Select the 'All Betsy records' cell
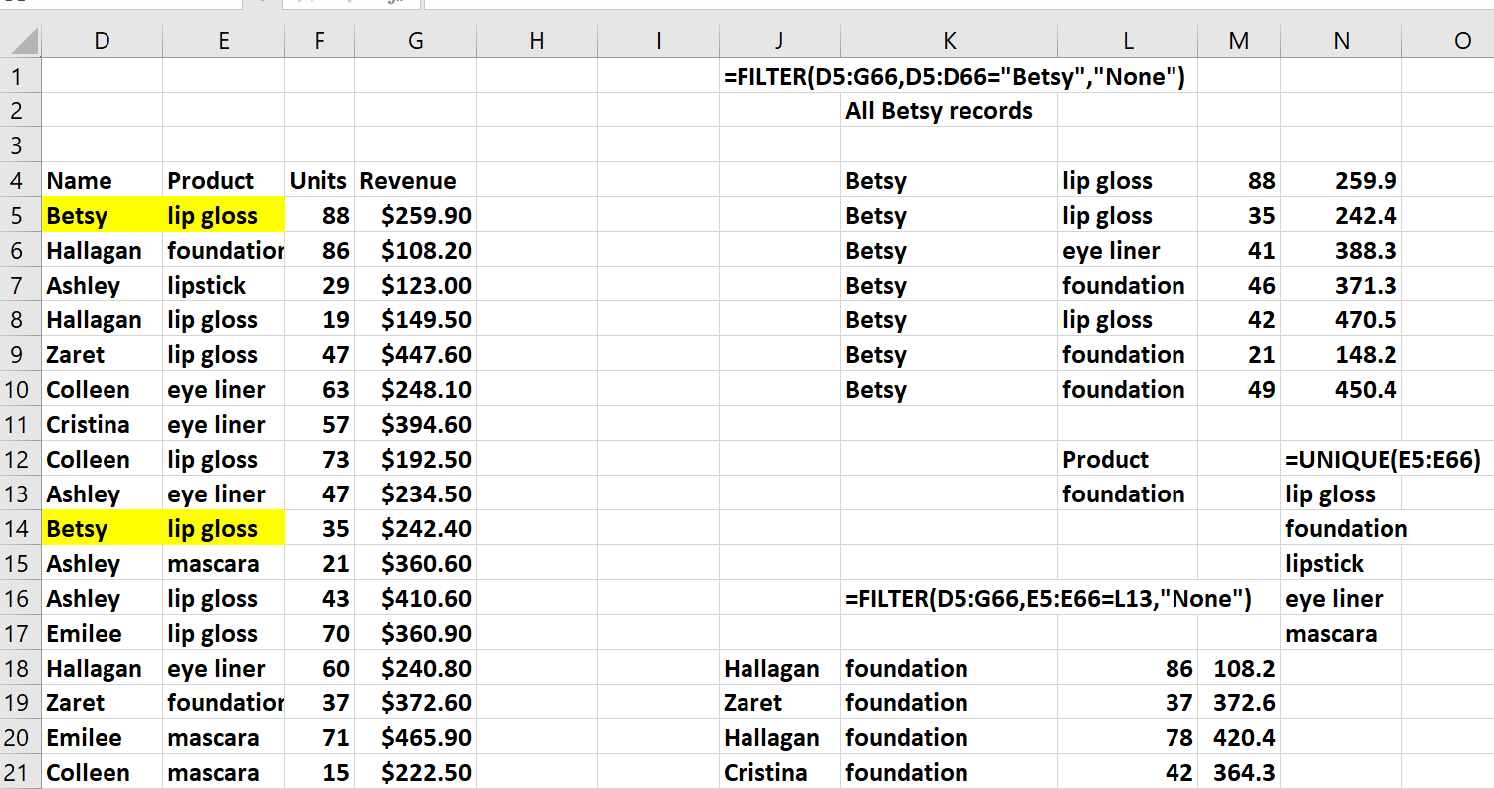The image size is (1494, 789). tap(939, 111)
